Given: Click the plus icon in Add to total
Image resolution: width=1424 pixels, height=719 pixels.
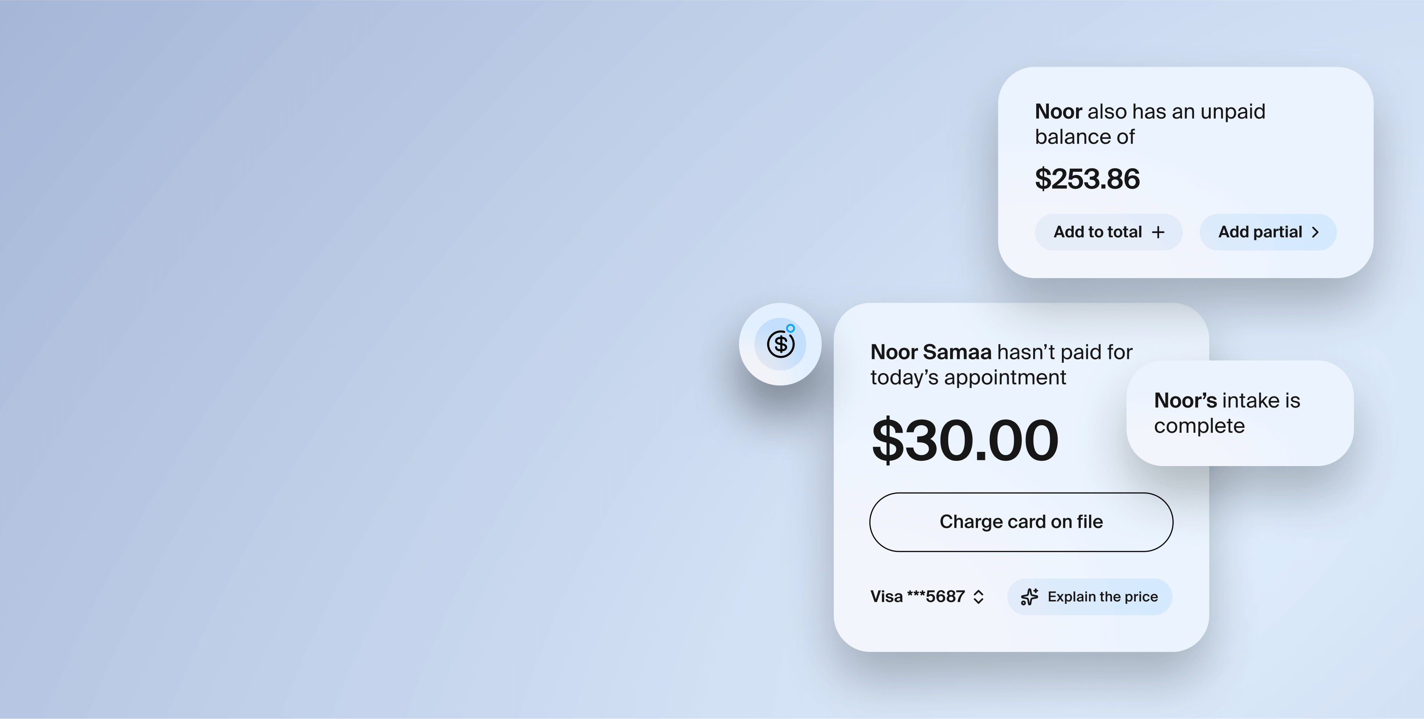Looking at the screenshot, I should click(x=1158, y=232).
